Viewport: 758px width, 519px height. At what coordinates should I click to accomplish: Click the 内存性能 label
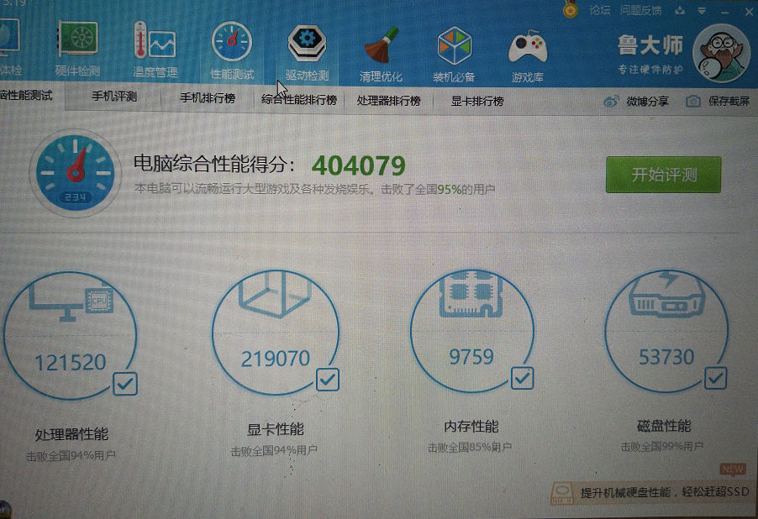(x=471, y=427)
